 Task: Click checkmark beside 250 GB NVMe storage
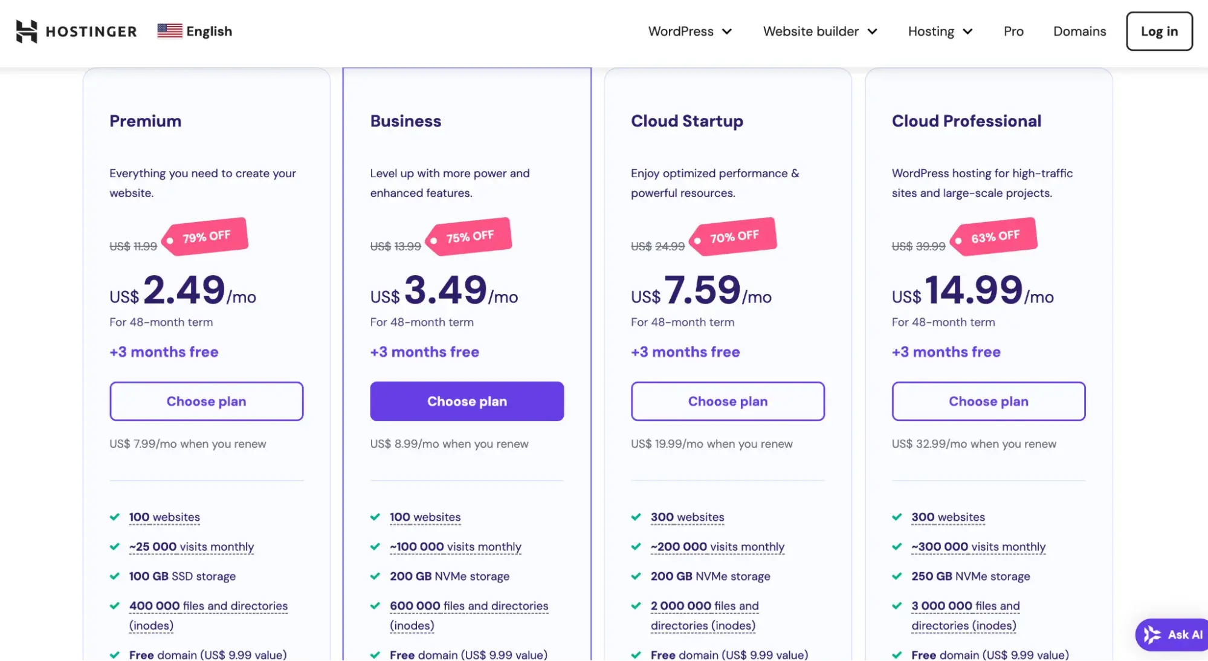point(897,576)
